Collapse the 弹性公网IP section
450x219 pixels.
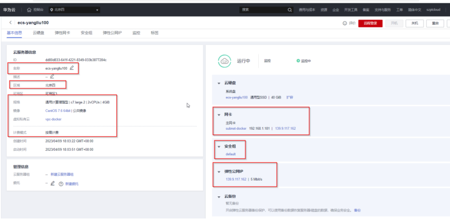(x=219, y=172)
